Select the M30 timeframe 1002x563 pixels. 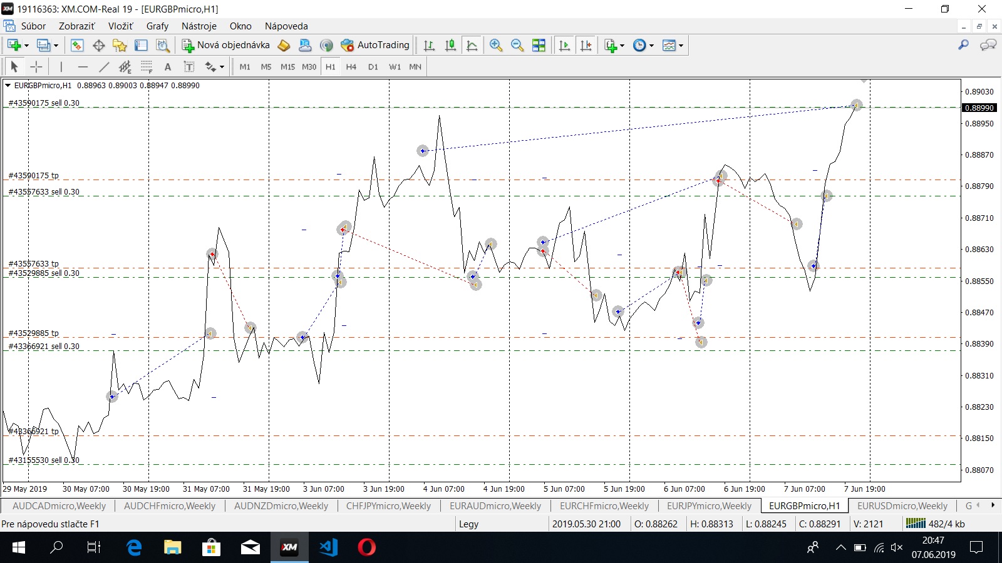tap(309, 66)
